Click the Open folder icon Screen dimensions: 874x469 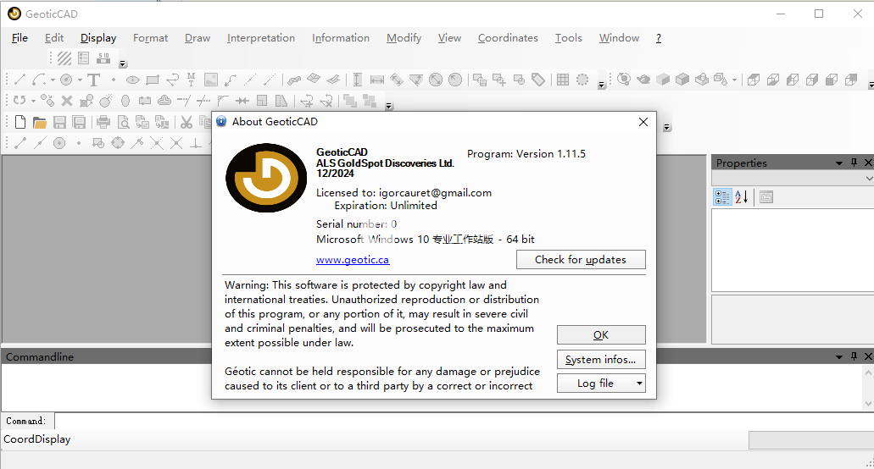pyautogui.click(x=39, y=122)
